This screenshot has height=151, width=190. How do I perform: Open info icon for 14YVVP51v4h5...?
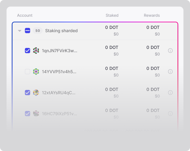[170, 72]
